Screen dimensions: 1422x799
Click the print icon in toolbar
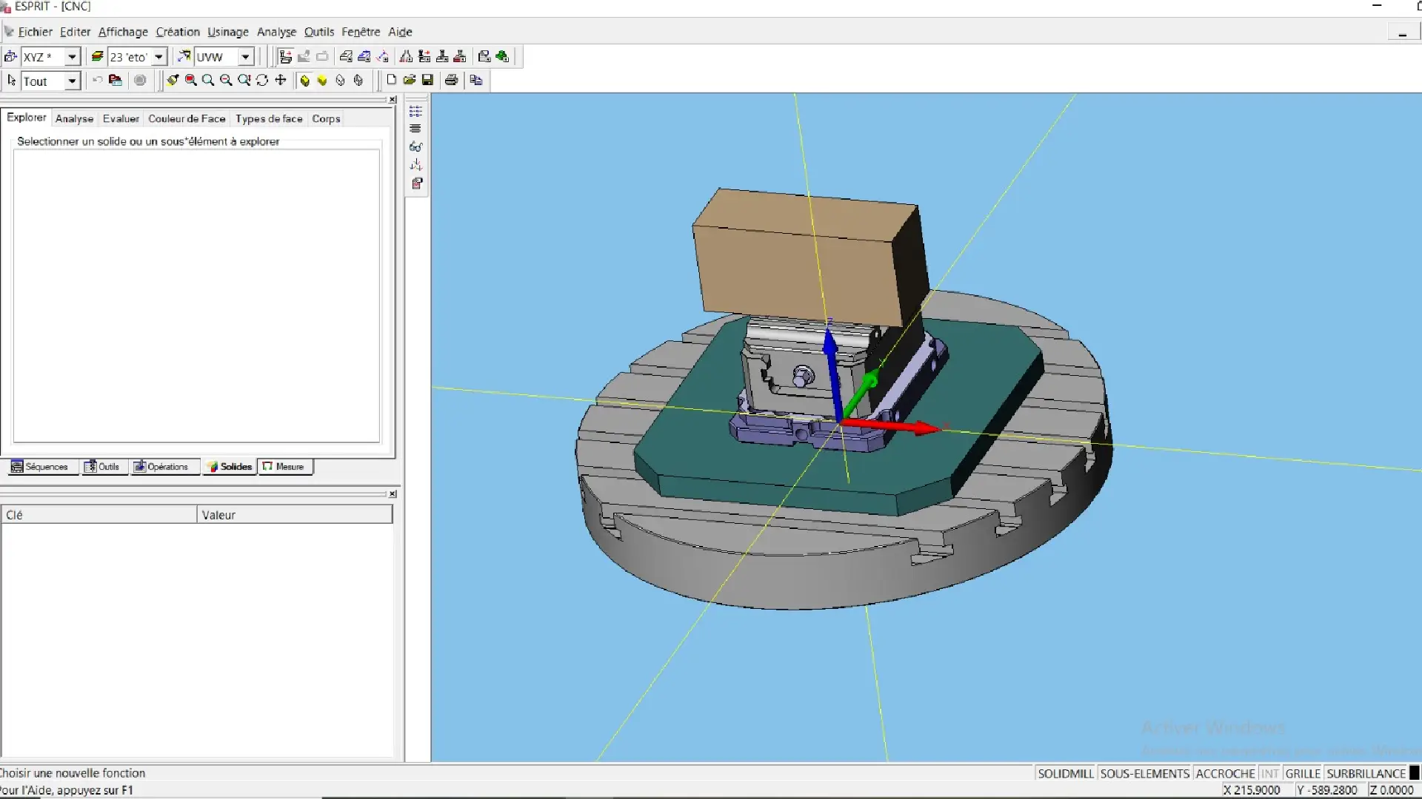click(x=451, y=80)
